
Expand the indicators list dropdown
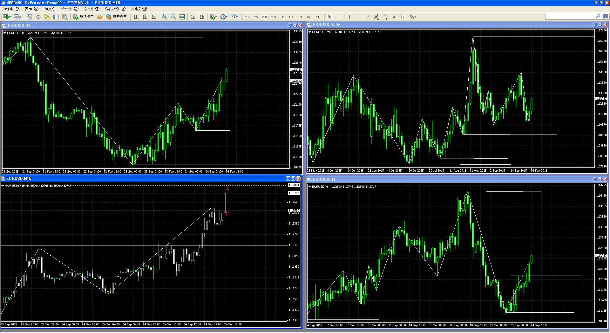(216, 17)
